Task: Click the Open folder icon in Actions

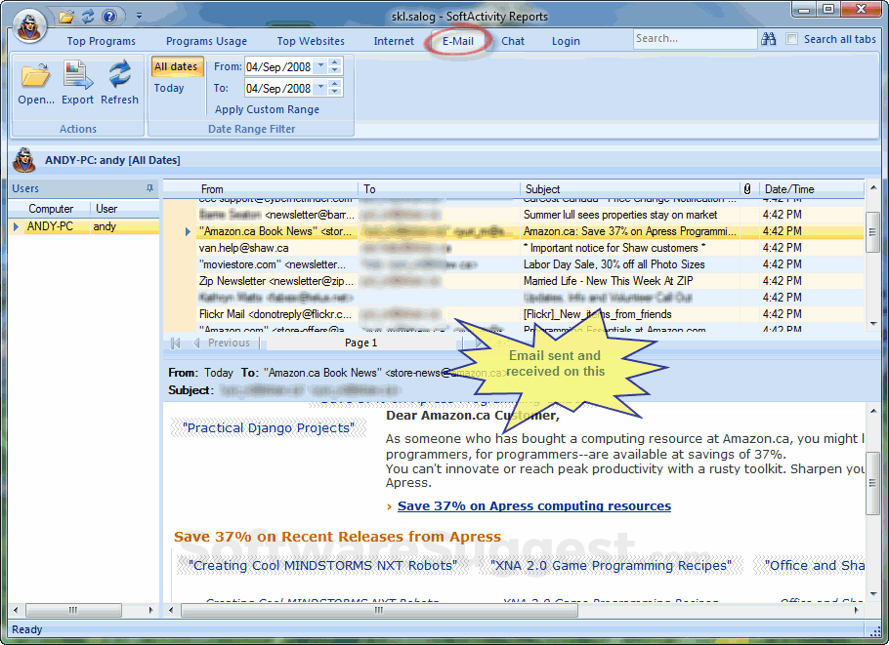Action: click(x=36, y=76)
